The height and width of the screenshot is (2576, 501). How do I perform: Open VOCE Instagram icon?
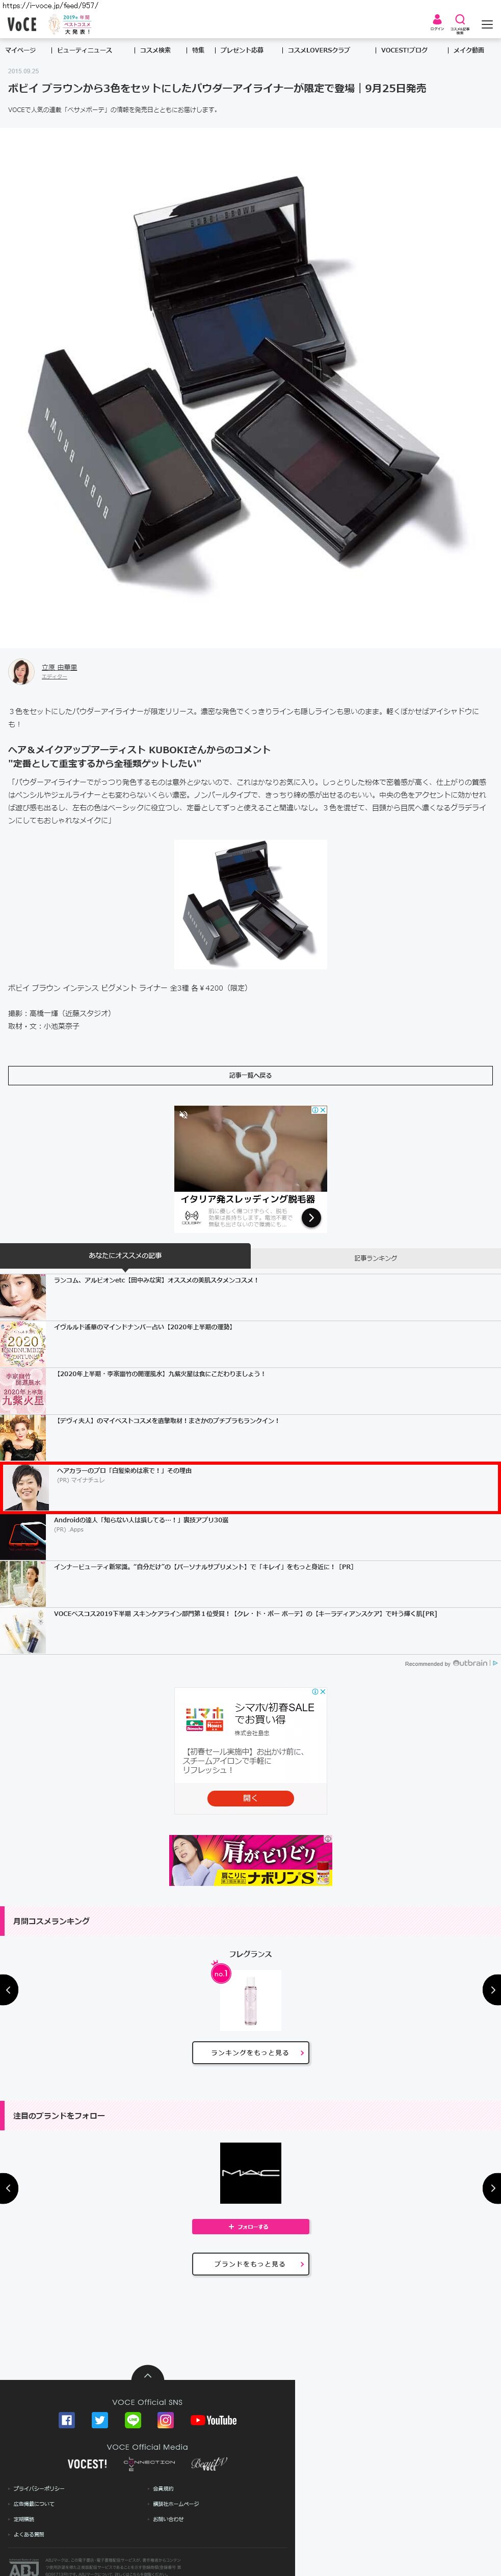click(x=166, y=2420)
